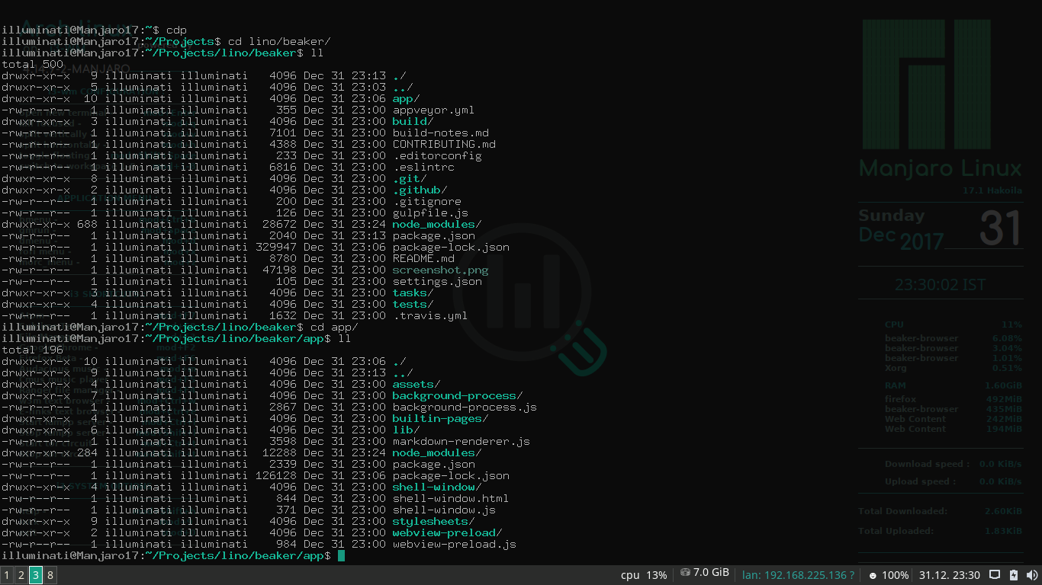Click the CONTRIBUTING.md file name
Screen dimensions: 1042x585
coord(444,145)
